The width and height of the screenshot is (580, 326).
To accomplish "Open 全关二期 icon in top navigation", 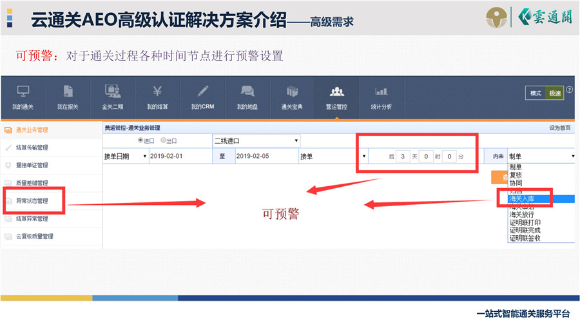I will tap(112, 91).
